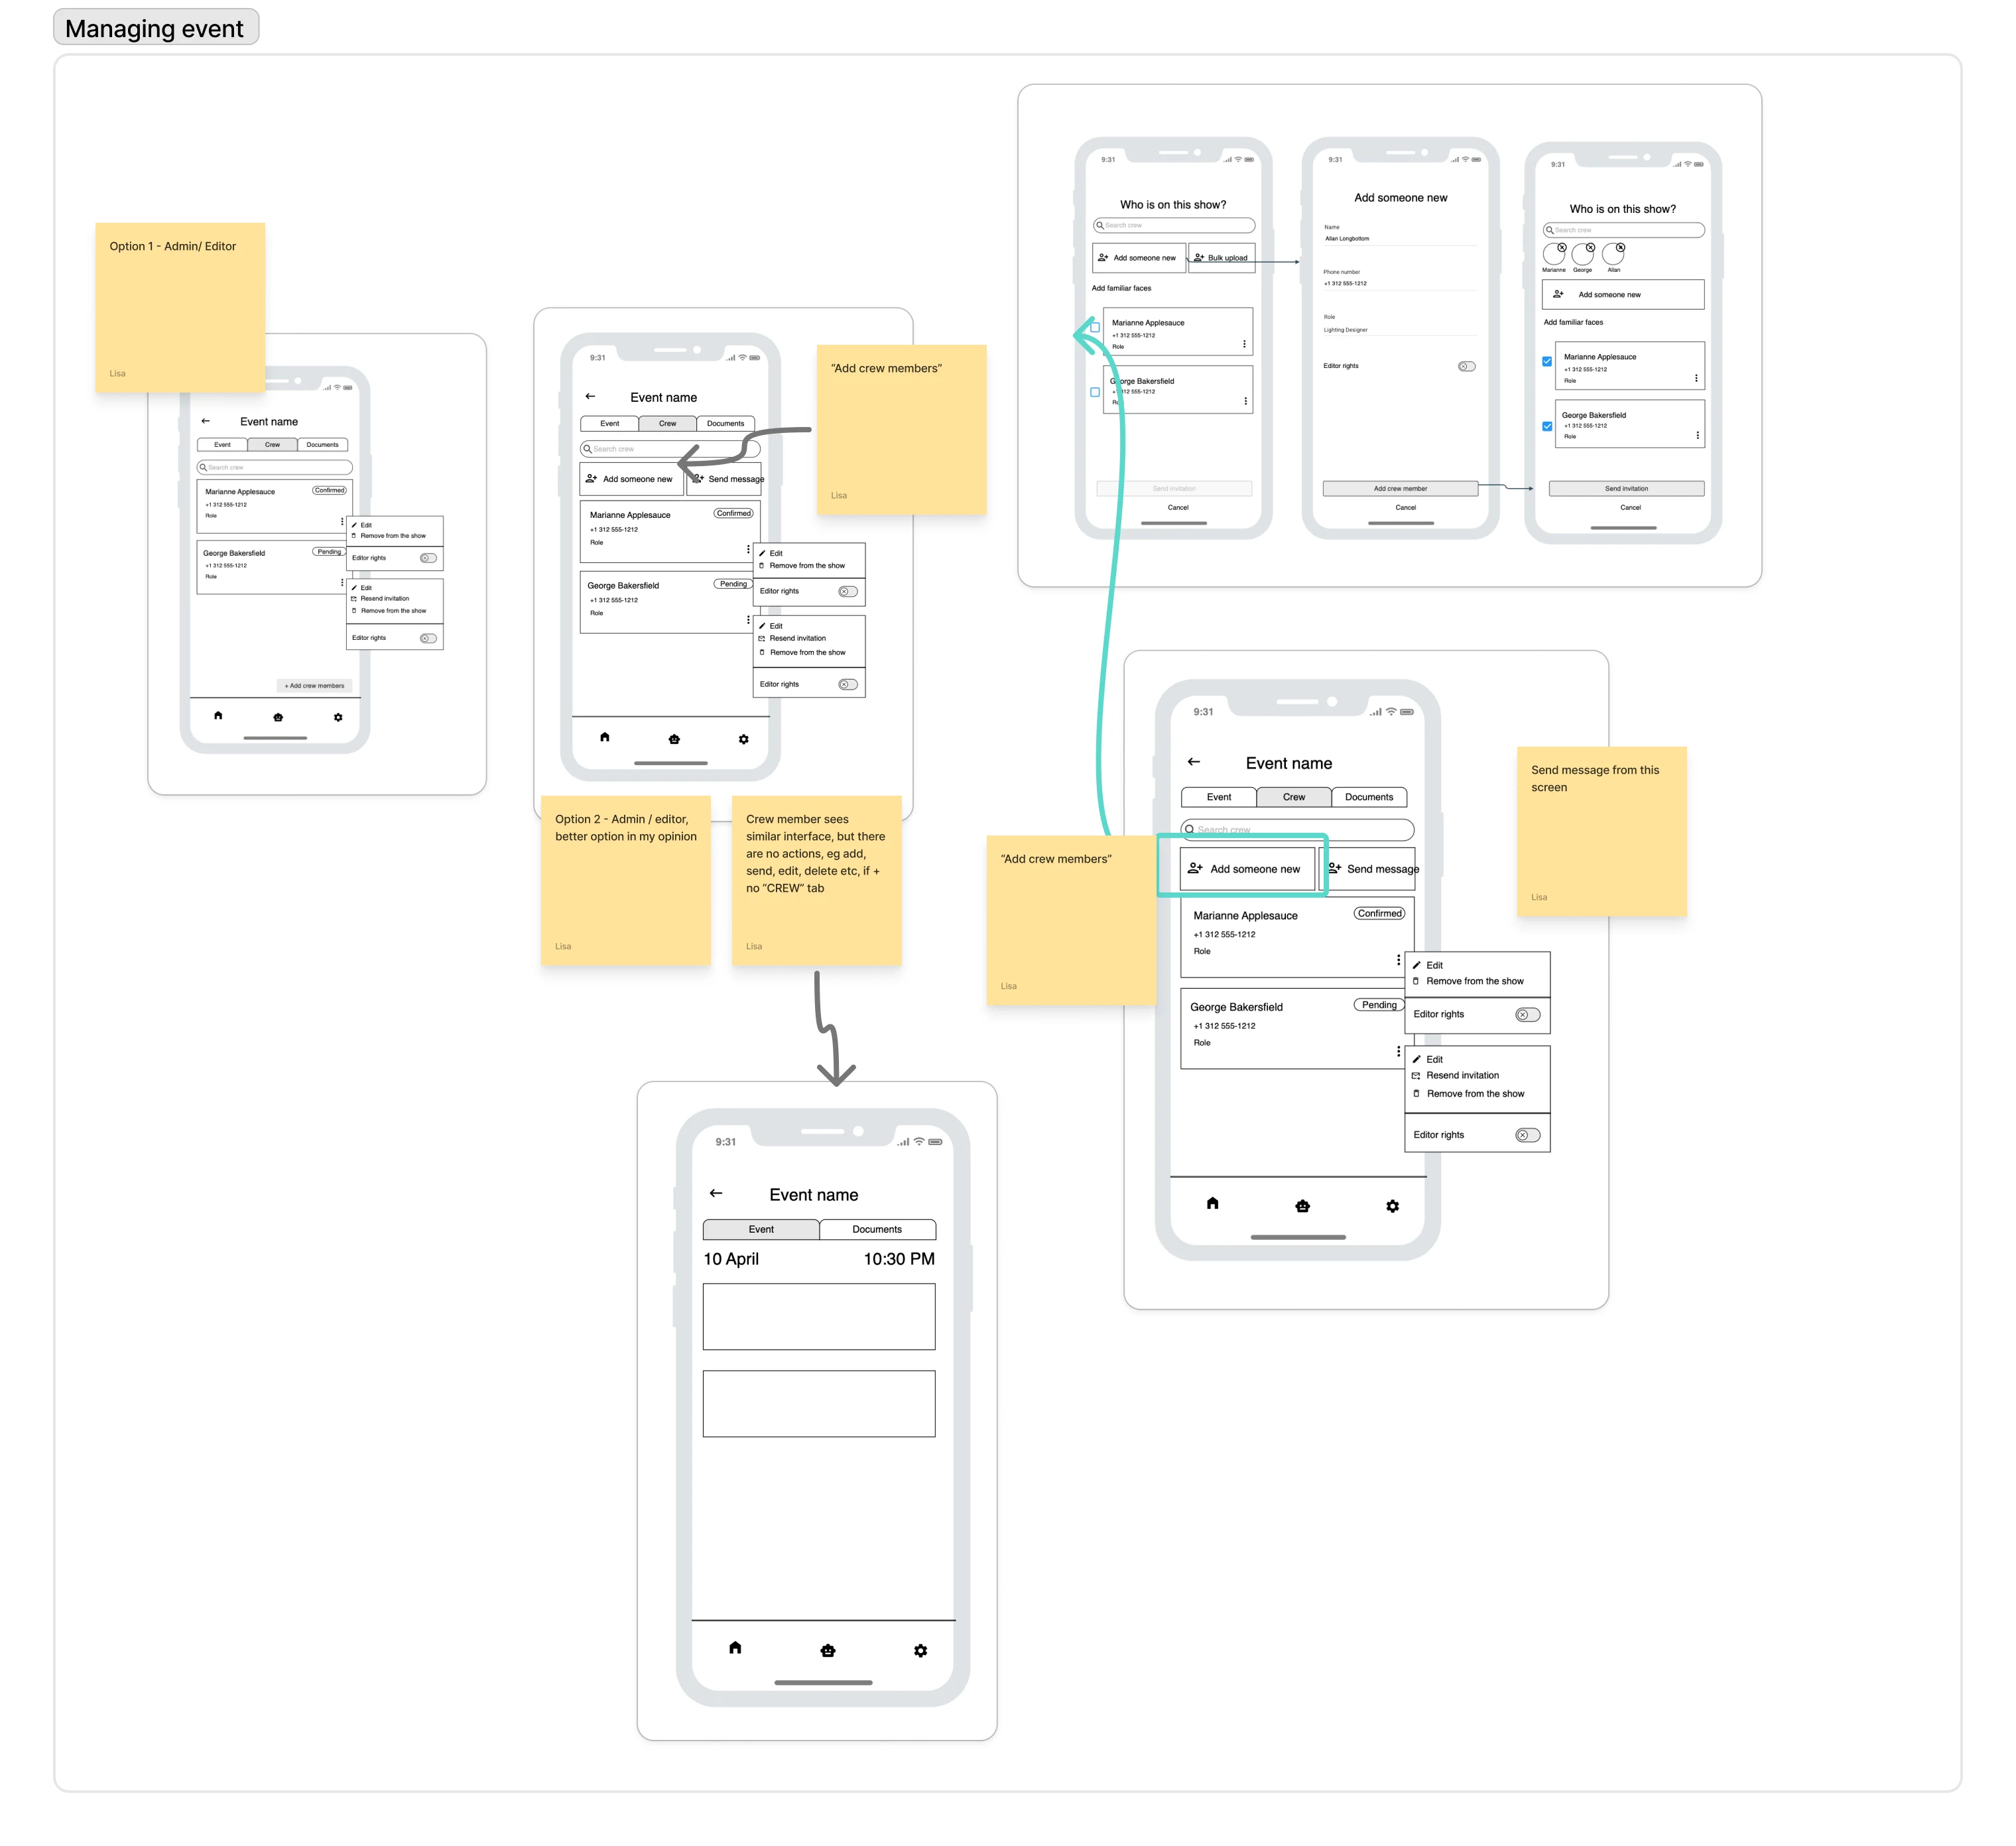Click Add someone new on the phone with avatars
This screenshot has height=1846, width=2016.
pyautogui.click(x=1623, y=294)
